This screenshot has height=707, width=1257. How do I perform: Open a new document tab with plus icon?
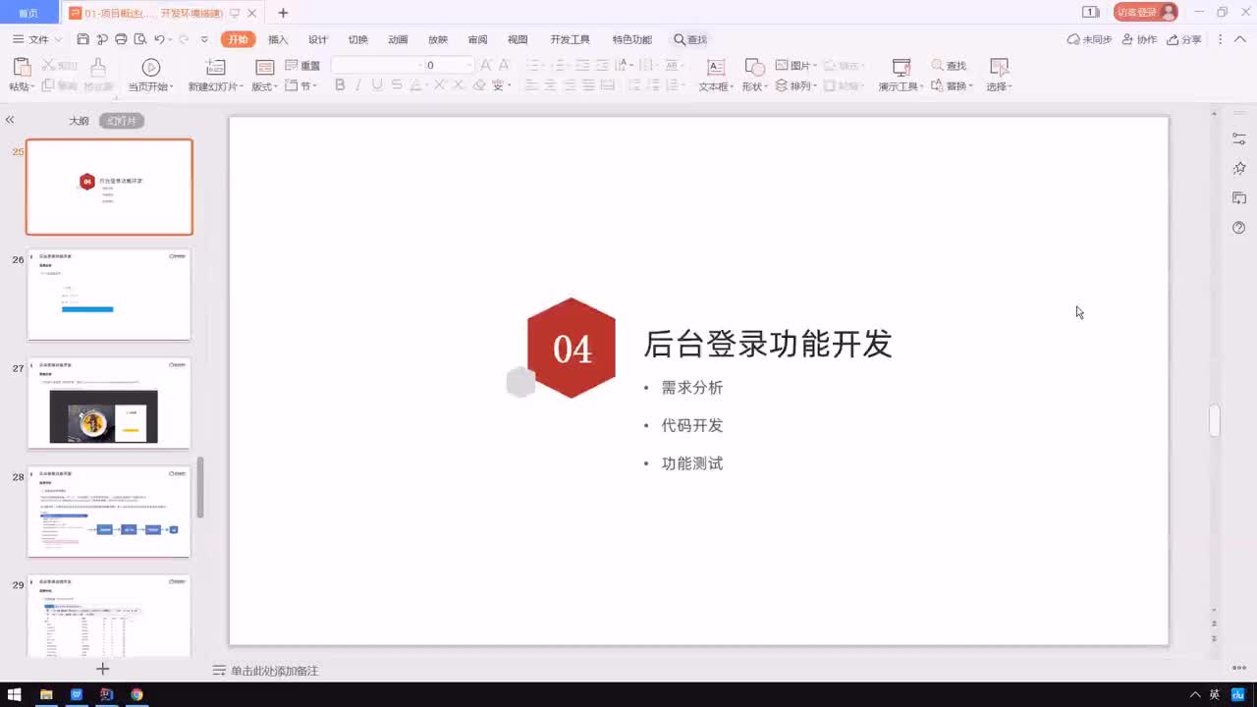pos(283,13)
